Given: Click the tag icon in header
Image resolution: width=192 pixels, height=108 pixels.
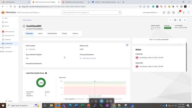Looking at the screenshot, I should (164, 13).
